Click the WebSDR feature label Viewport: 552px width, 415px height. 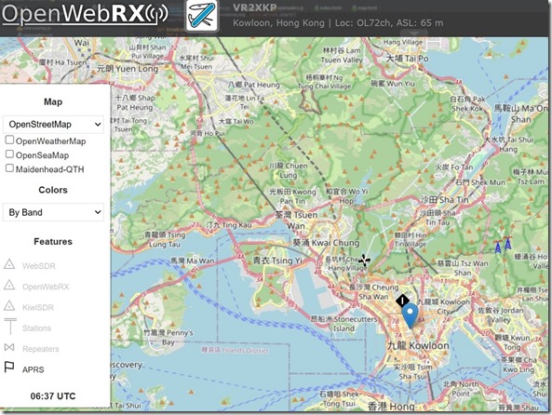click(39, 266)
